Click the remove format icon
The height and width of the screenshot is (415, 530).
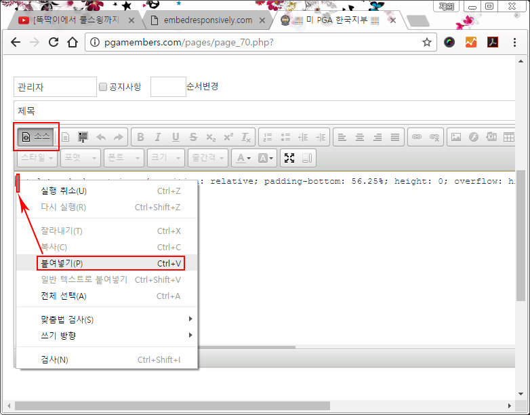(x=246, y=137)
